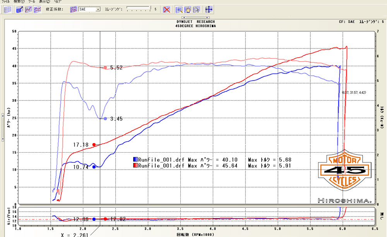This screenshot has height=237, width=387.
Task: Select the arrow pointer graph tool
Action: (x=197, y=9)
